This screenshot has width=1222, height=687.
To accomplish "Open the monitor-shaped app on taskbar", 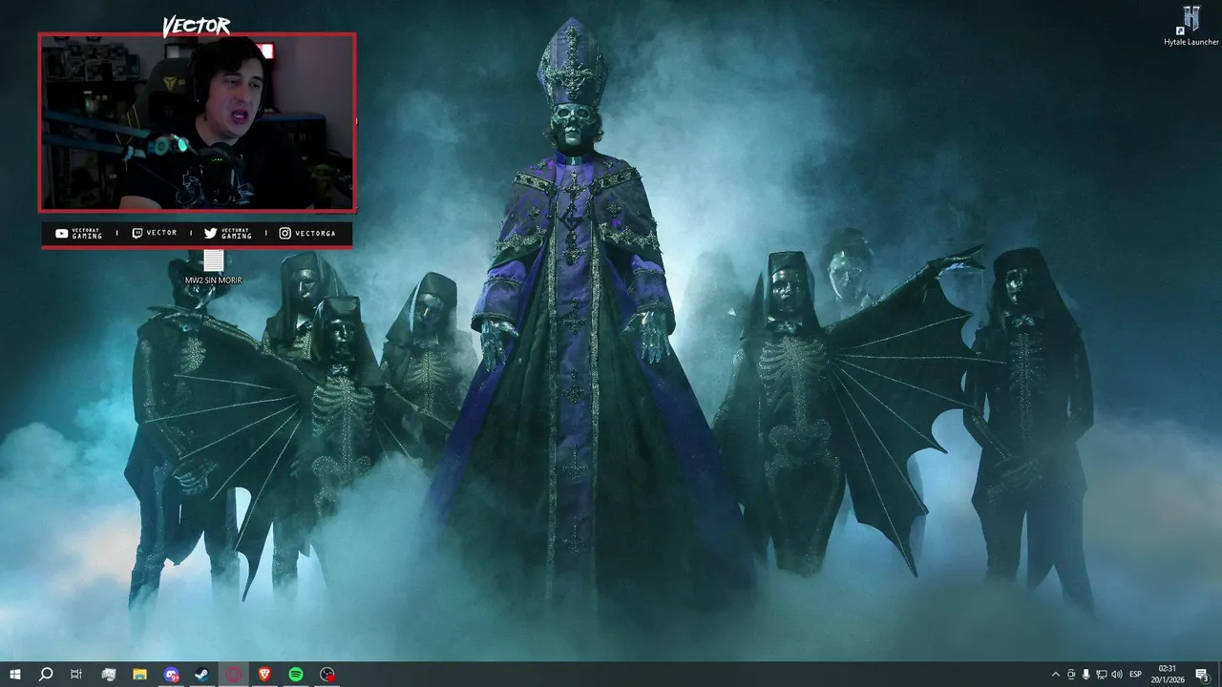I will click(108, 675).
